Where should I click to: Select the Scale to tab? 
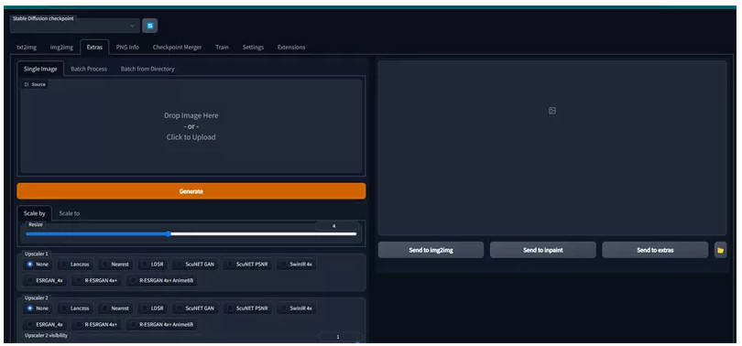[69, 213]
